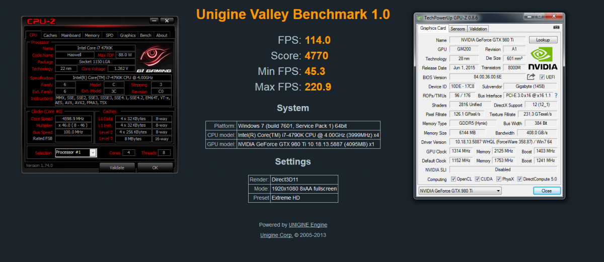
Task: Click the Validate button in CPU-Z
Action: click(x=117, y=167)
